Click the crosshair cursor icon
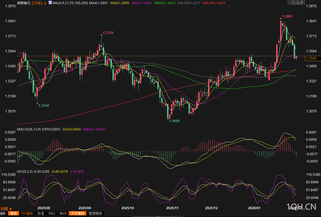 (289, 3)
